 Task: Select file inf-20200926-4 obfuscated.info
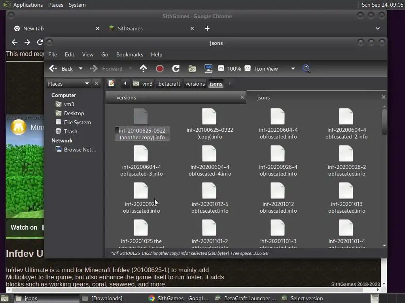point(278,161)
